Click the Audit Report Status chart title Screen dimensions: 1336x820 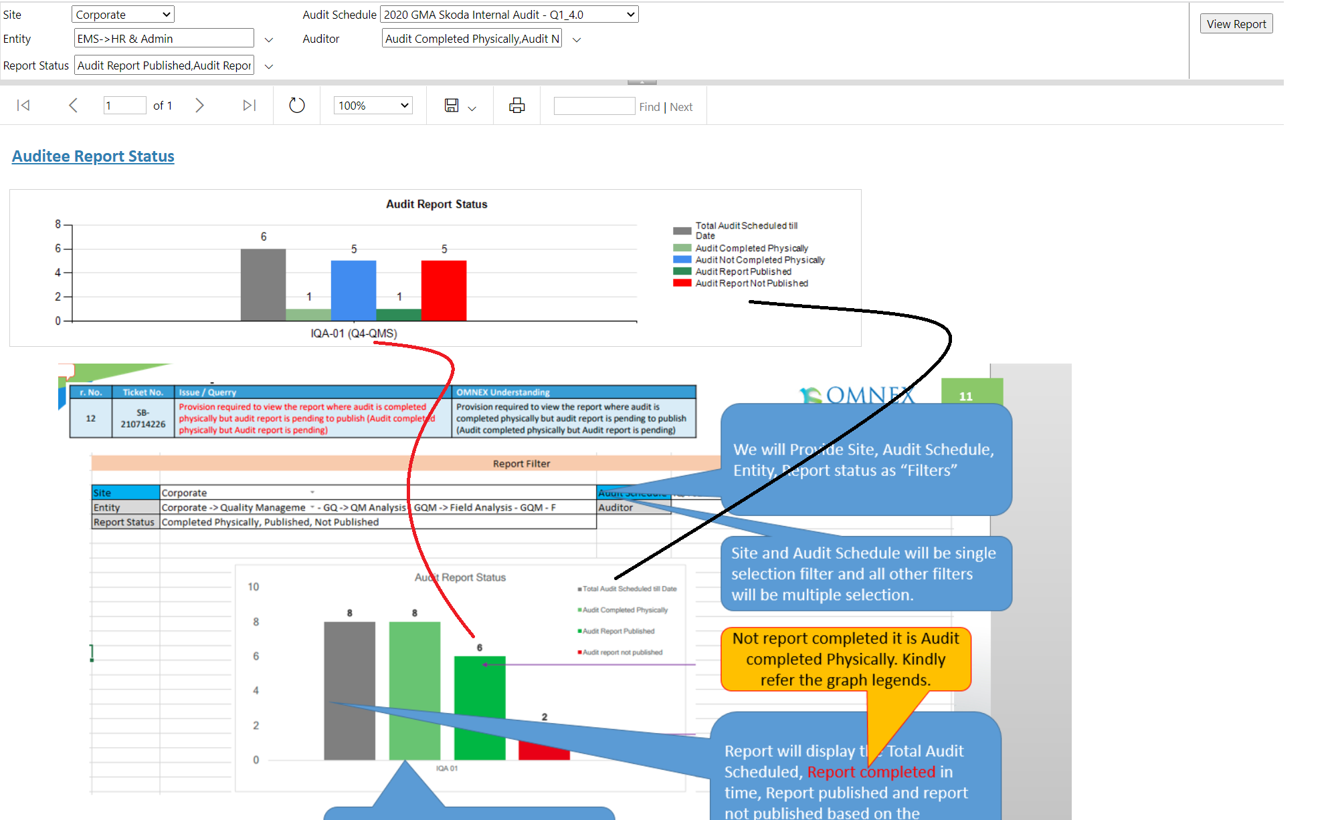coord(436,204)
